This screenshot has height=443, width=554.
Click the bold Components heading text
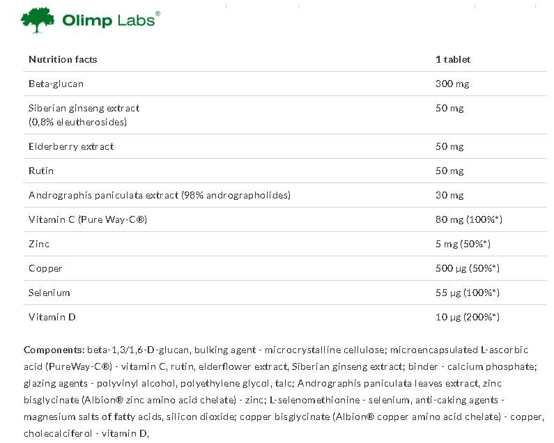[54, 349]
